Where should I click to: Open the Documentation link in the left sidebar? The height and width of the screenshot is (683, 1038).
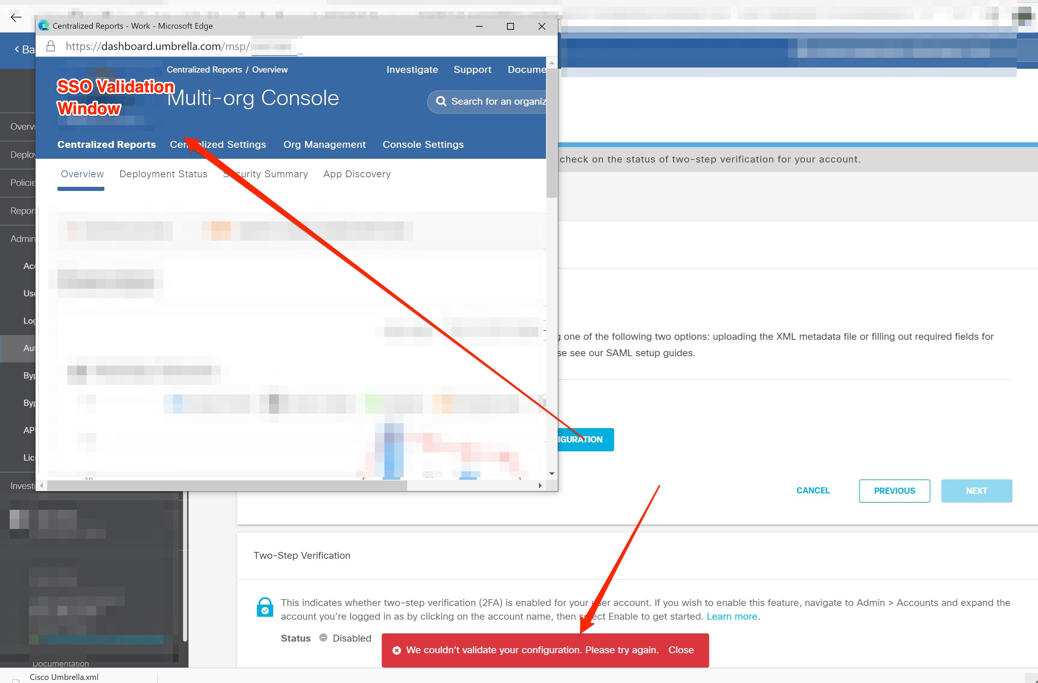(61, 663)
